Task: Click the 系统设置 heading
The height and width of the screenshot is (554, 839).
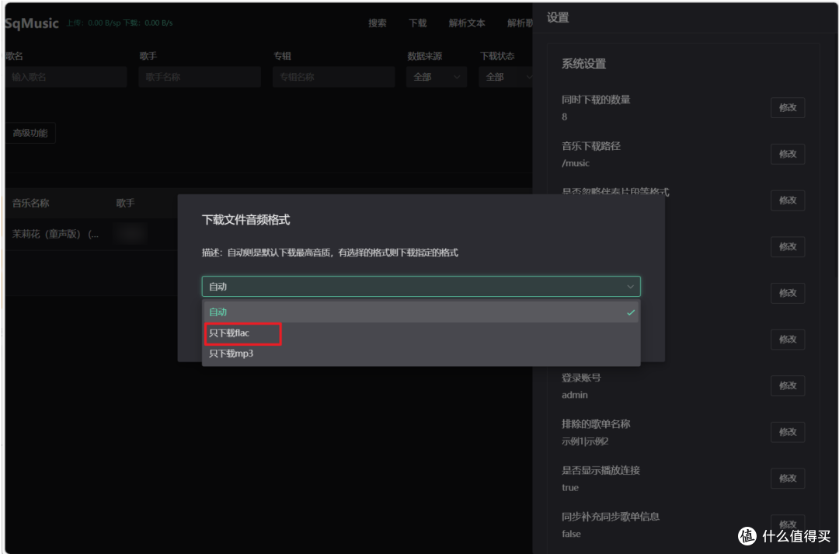Action: click(x=583, y=64)
